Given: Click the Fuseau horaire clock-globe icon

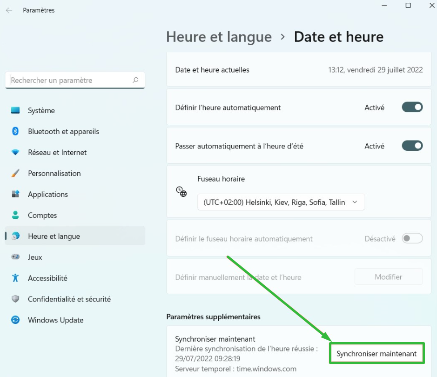Looking at the screenshot, I should click(181, 192).
